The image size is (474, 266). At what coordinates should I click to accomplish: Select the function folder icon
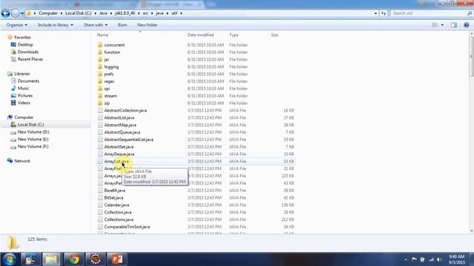(101, 52)
